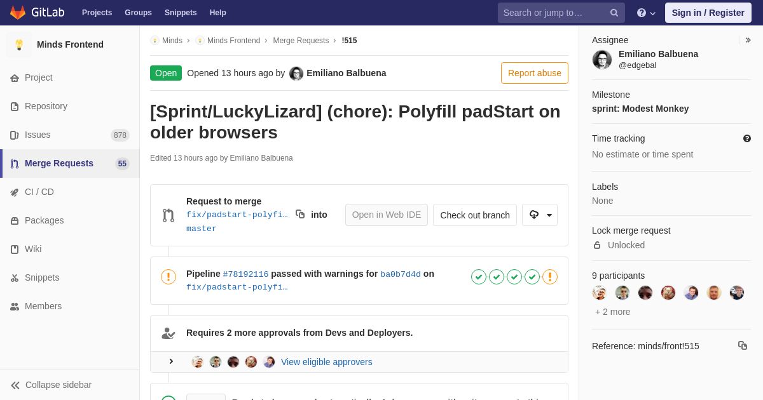Viewport: 763px width, 400px height.
Task: Click the pipeline warning status icon
Action: pyautogui.click(x=168, y=277)
